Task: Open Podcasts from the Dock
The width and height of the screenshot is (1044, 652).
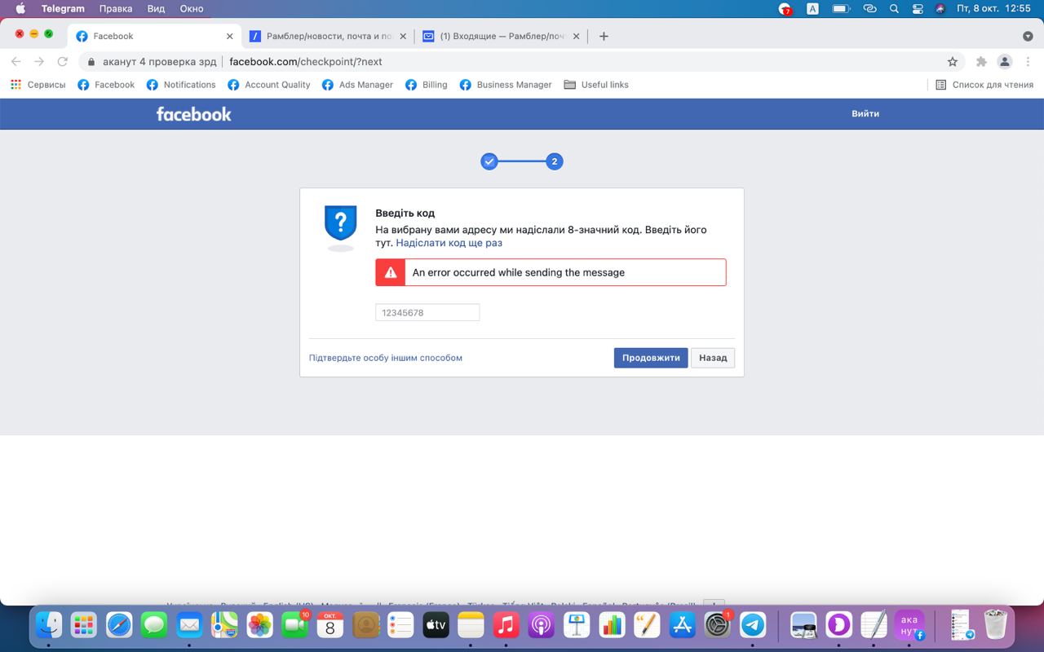Action: pos(542,625)
